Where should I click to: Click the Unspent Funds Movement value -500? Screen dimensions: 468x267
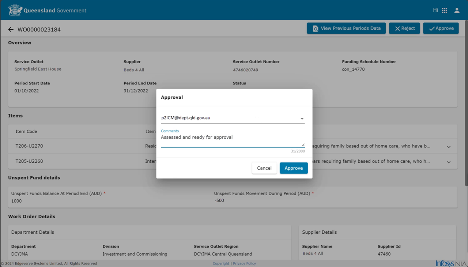(x=219, y=200)
